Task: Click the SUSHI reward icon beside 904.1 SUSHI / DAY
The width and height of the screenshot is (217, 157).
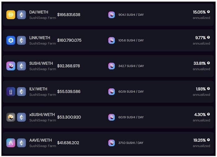Action: (x=112, y=15)
